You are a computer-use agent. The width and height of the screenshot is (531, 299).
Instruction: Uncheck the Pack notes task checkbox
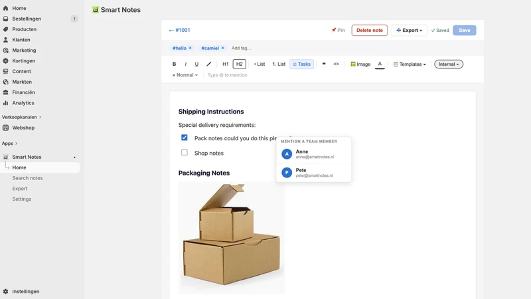(185, 138)
